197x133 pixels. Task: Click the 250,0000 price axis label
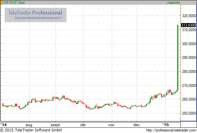click(x=189, y=113)
